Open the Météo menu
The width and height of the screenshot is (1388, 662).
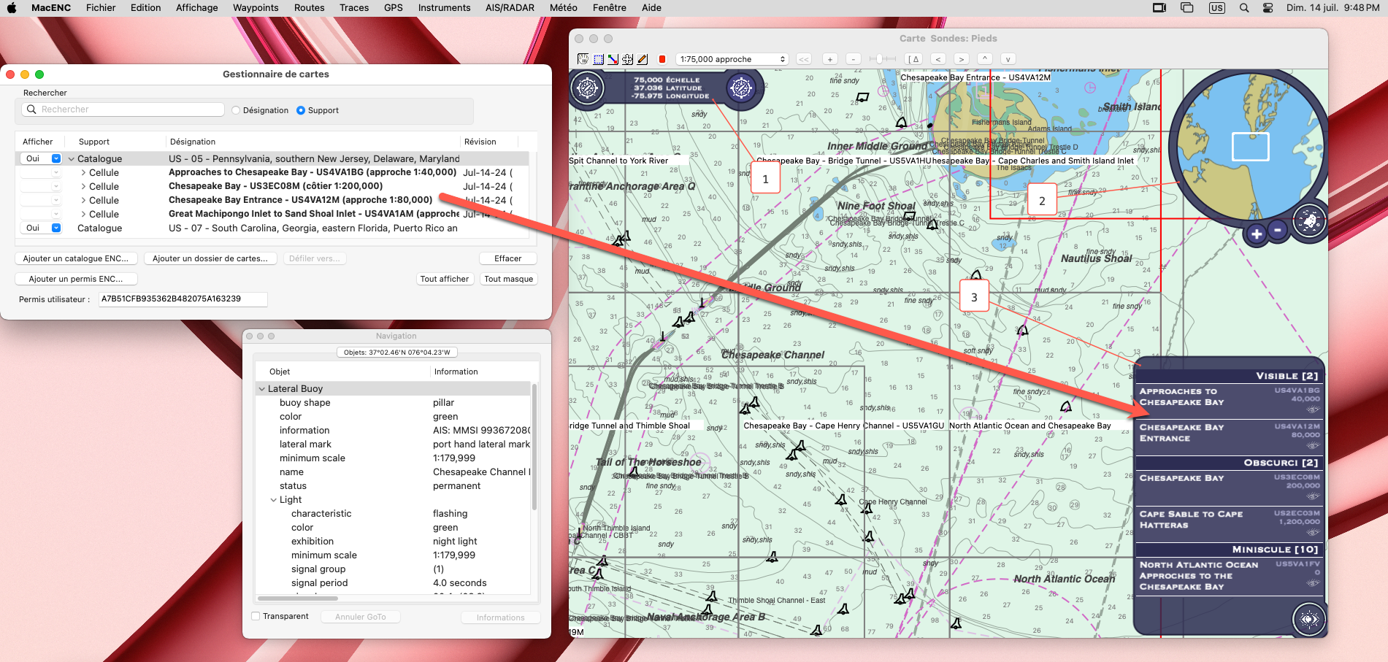click(x=564, y=8)
